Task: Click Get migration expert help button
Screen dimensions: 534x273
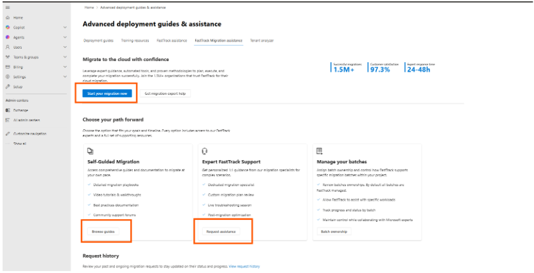Action: click(165, 94)
